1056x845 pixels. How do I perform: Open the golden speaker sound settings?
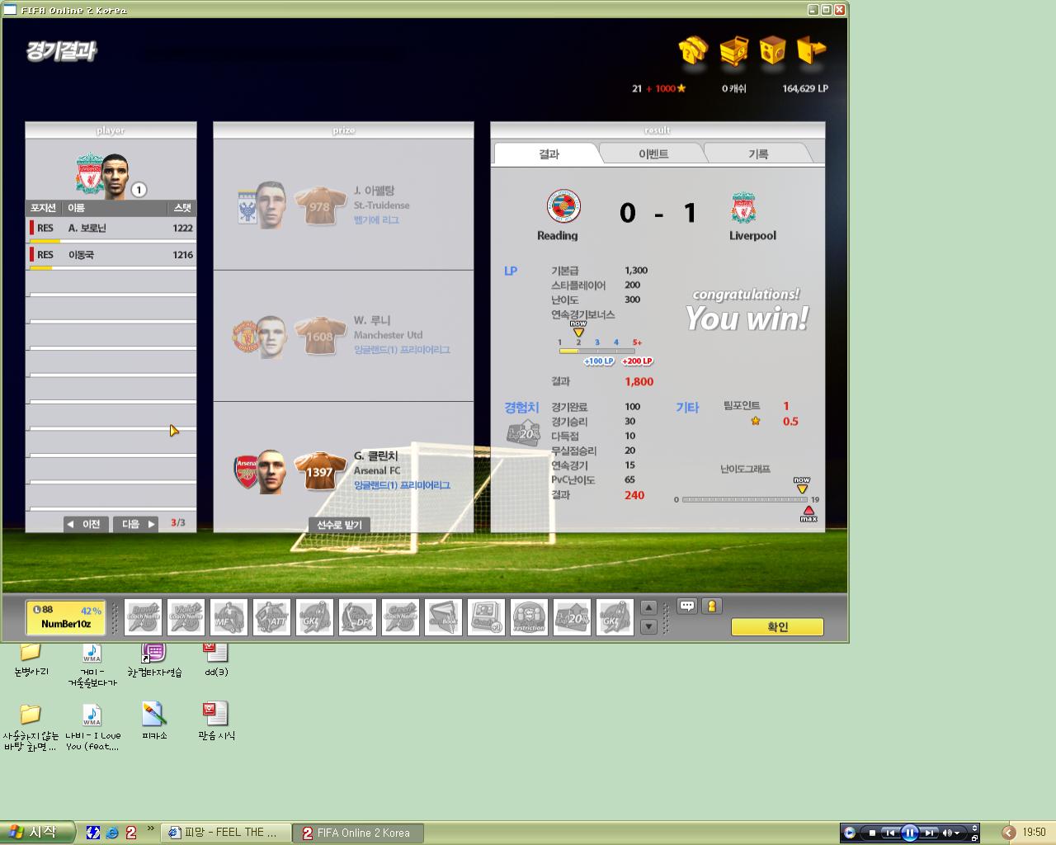[773, 50]
